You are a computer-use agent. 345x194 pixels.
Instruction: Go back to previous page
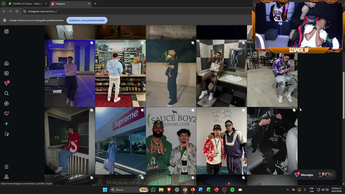[4, 11]
